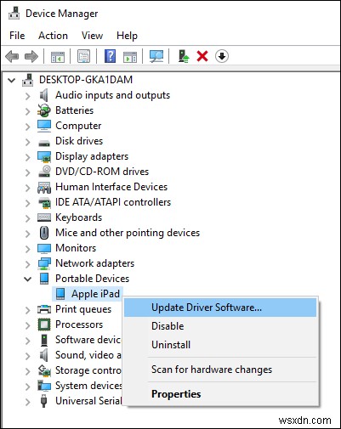The width and height of the screenshot is (341, 429).
Task: Select the Mice and other pointing devices label
Action: (128, 233)
